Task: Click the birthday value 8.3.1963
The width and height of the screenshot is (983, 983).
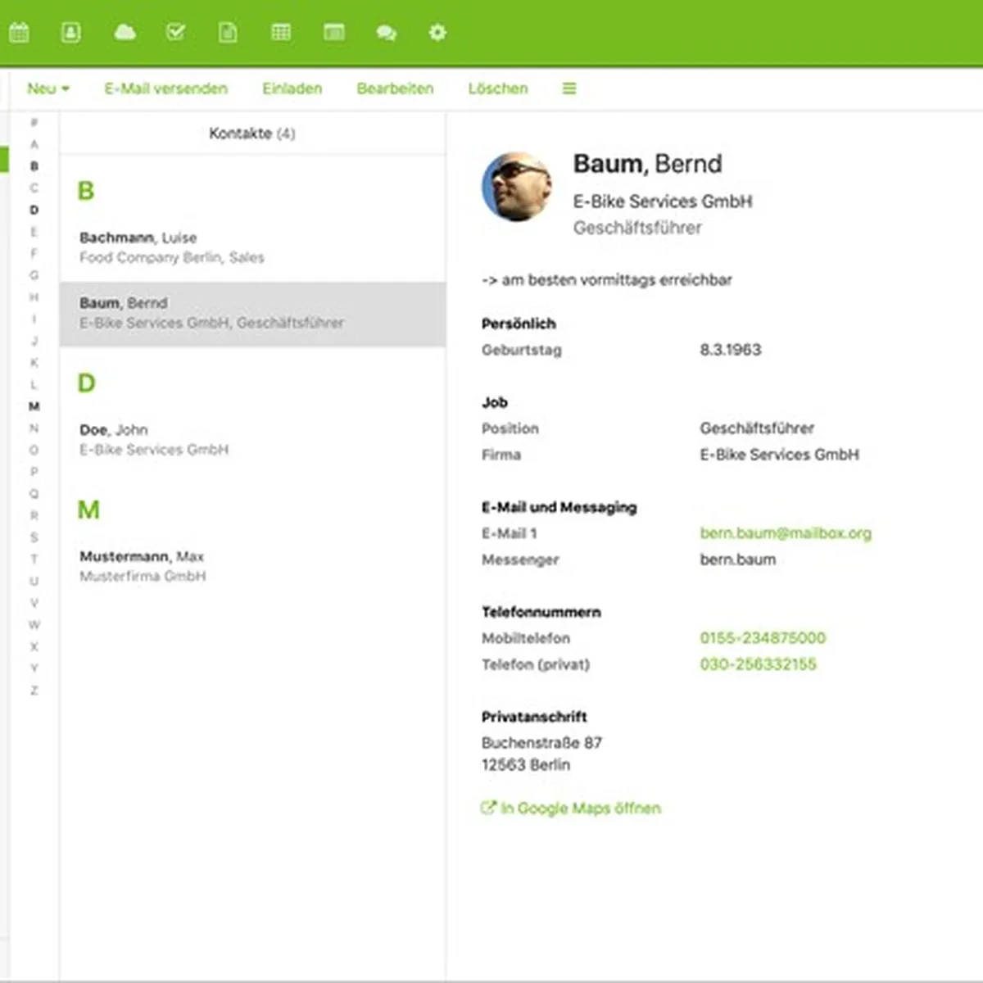Action: [x=730, y=350]
